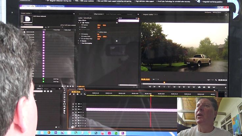Sort by the Media Start column header
This screenshot has height=136, width=242.
pyautogui.click(x=67, y=30)
